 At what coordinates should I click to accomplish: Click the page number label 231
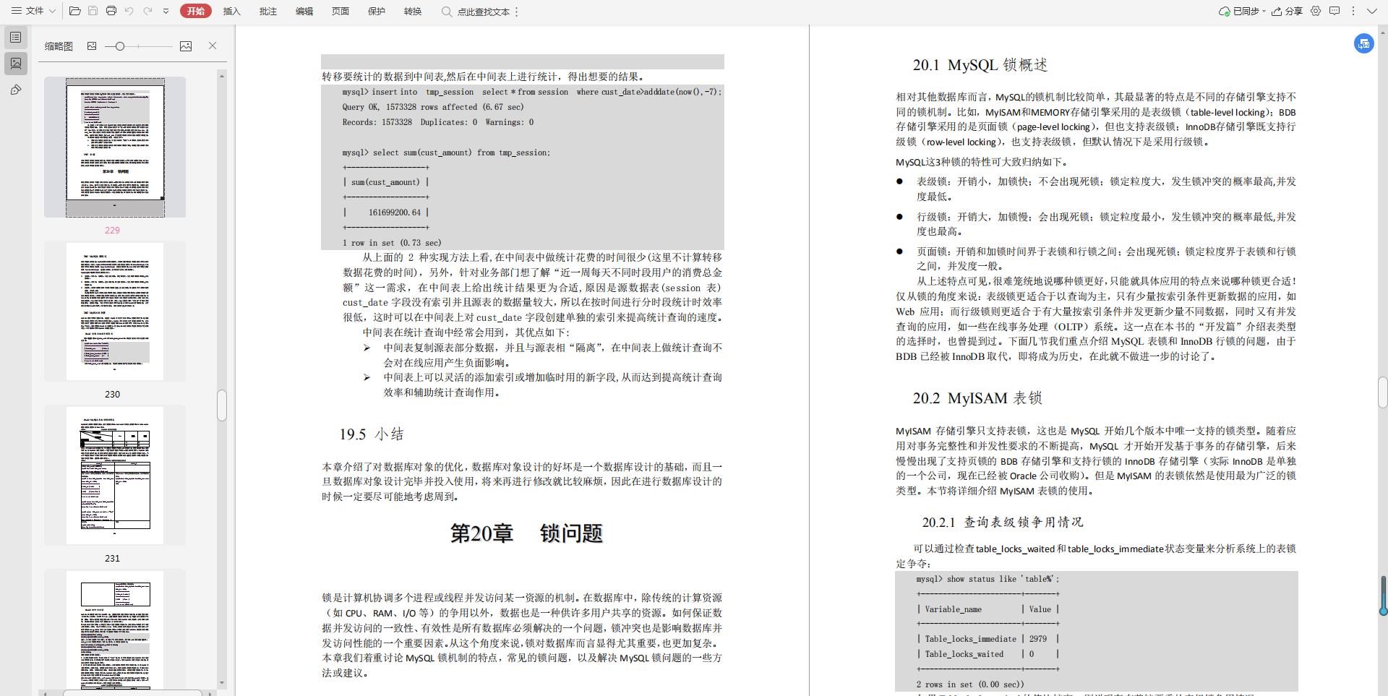tap(112, 558)
